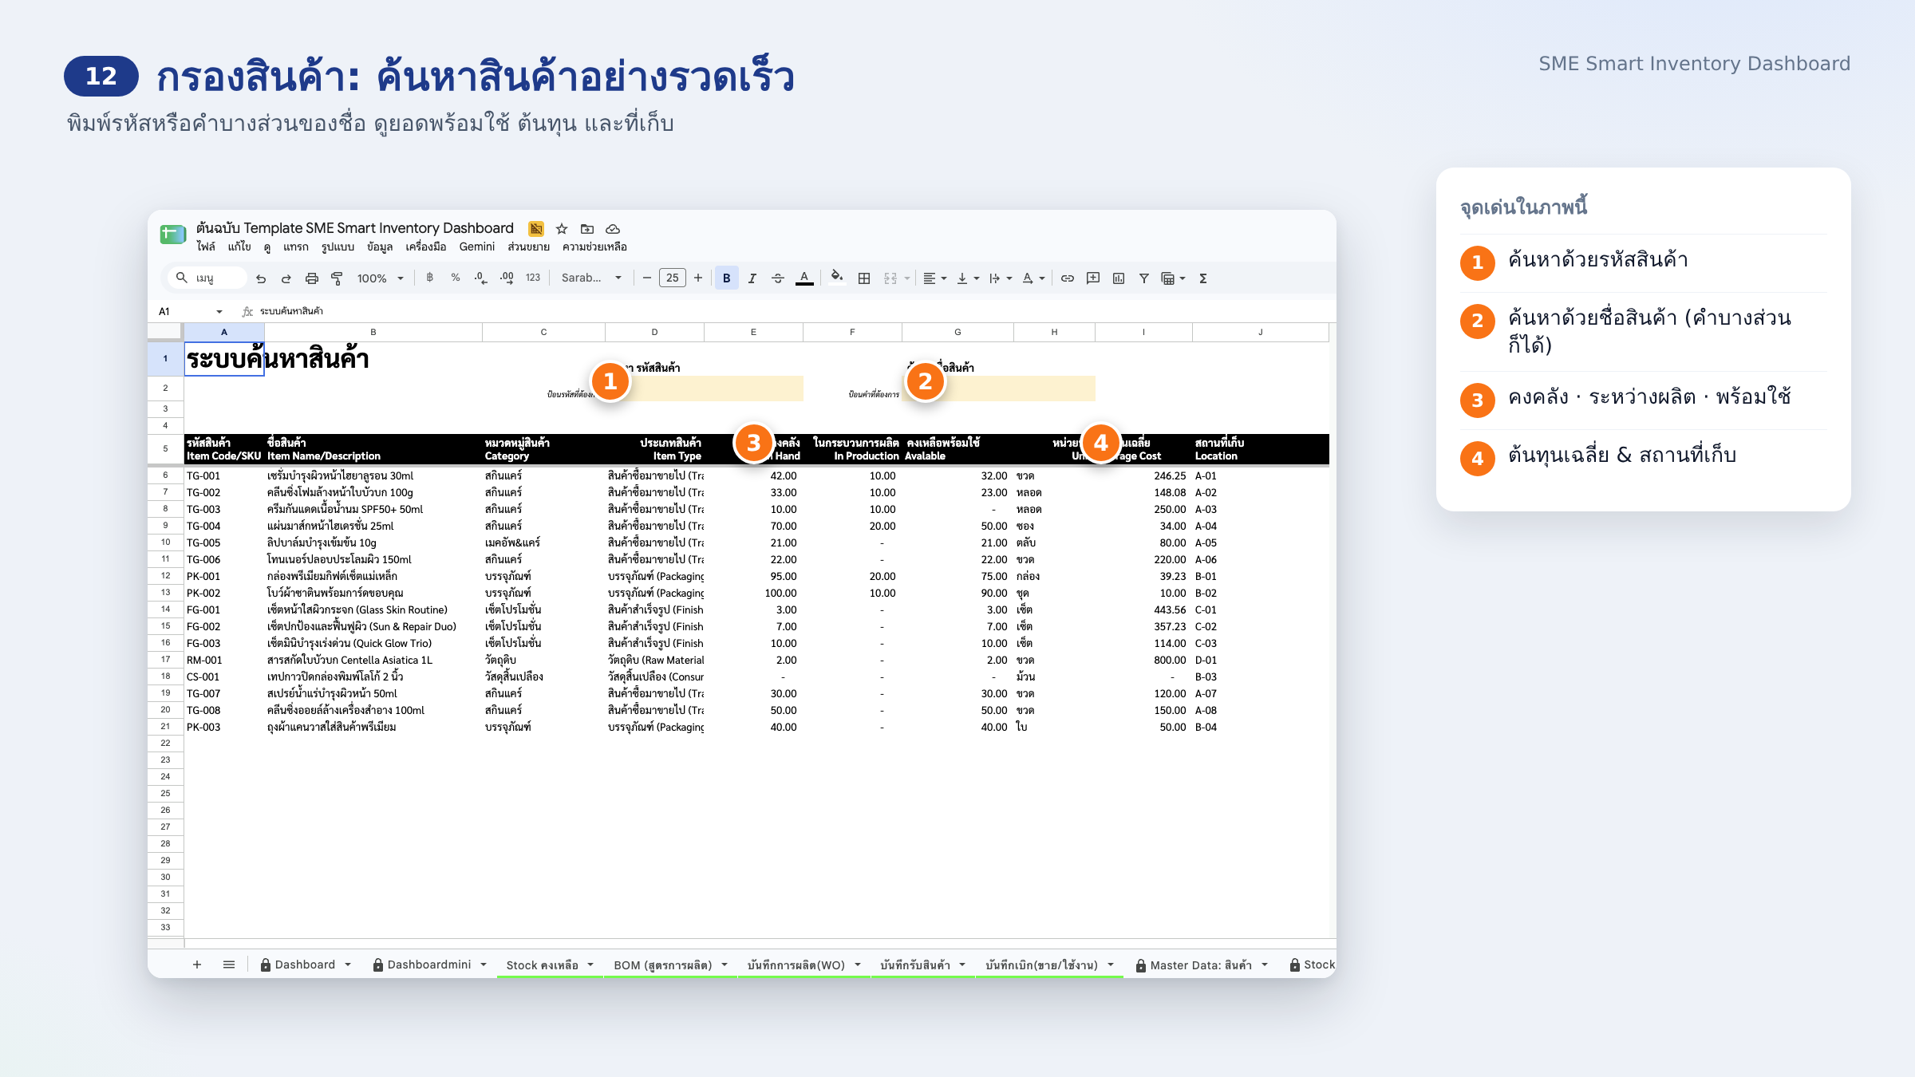Toggle italic formatting button
This screenshot has width=1915, height=1077.
coord(752,278)
